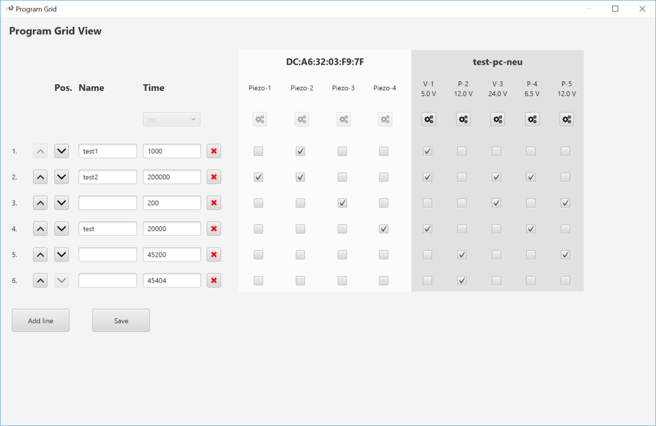Click the Name field of row 5
The width and height of the screenshot is (656, 426).
pyautogui.click(x=108, y=254)
